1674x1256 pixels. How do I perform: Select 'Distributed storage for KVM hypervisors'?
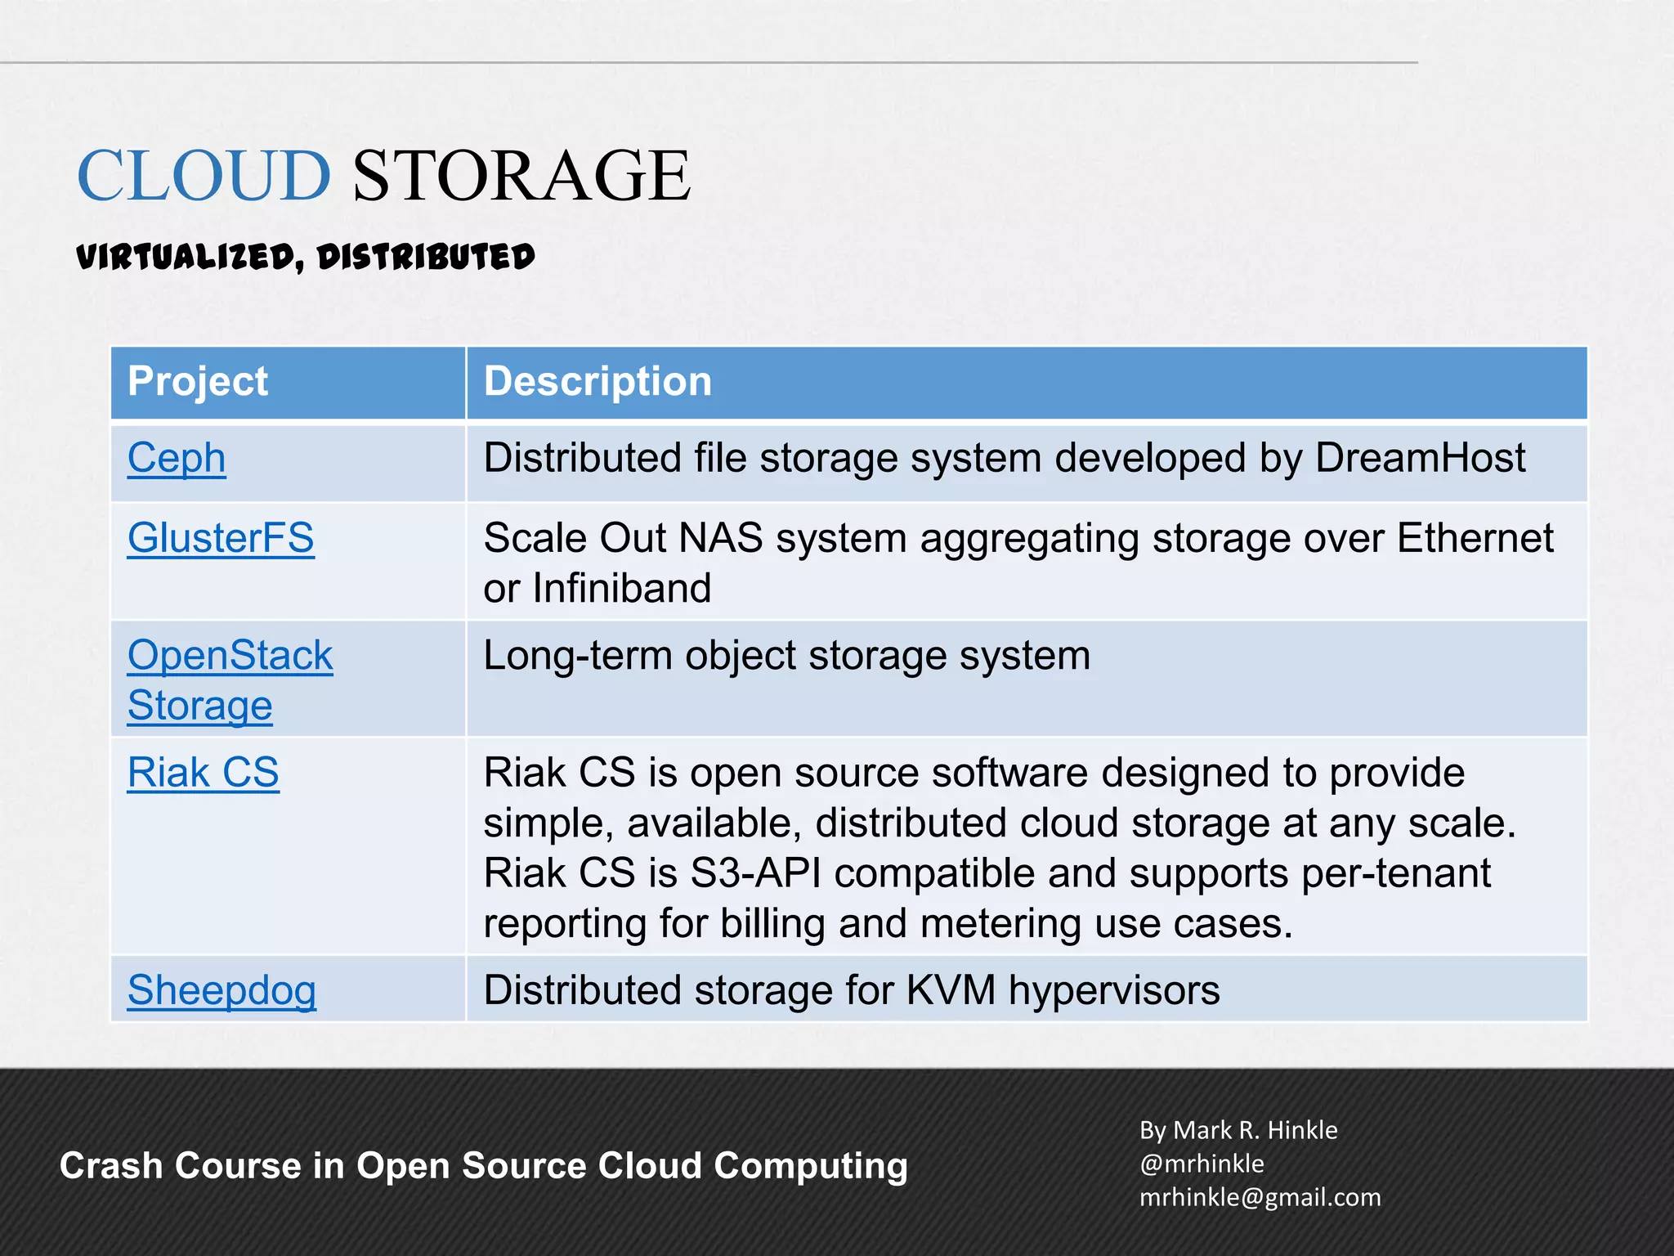[852, 991]
